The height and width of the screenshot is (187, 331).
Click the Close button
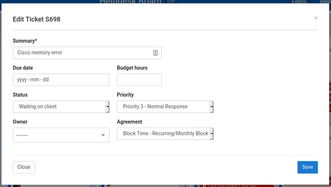coord(24,167)
